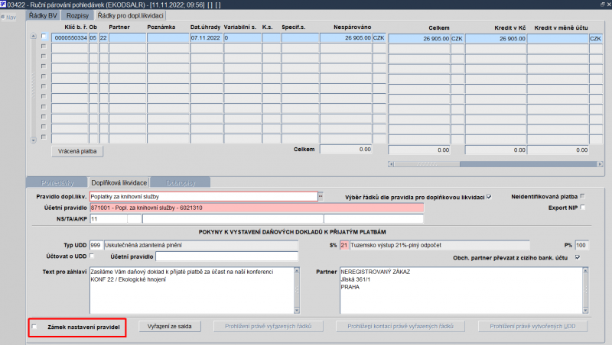Click the Vyřazení ze salda button

tap(170, 327)
